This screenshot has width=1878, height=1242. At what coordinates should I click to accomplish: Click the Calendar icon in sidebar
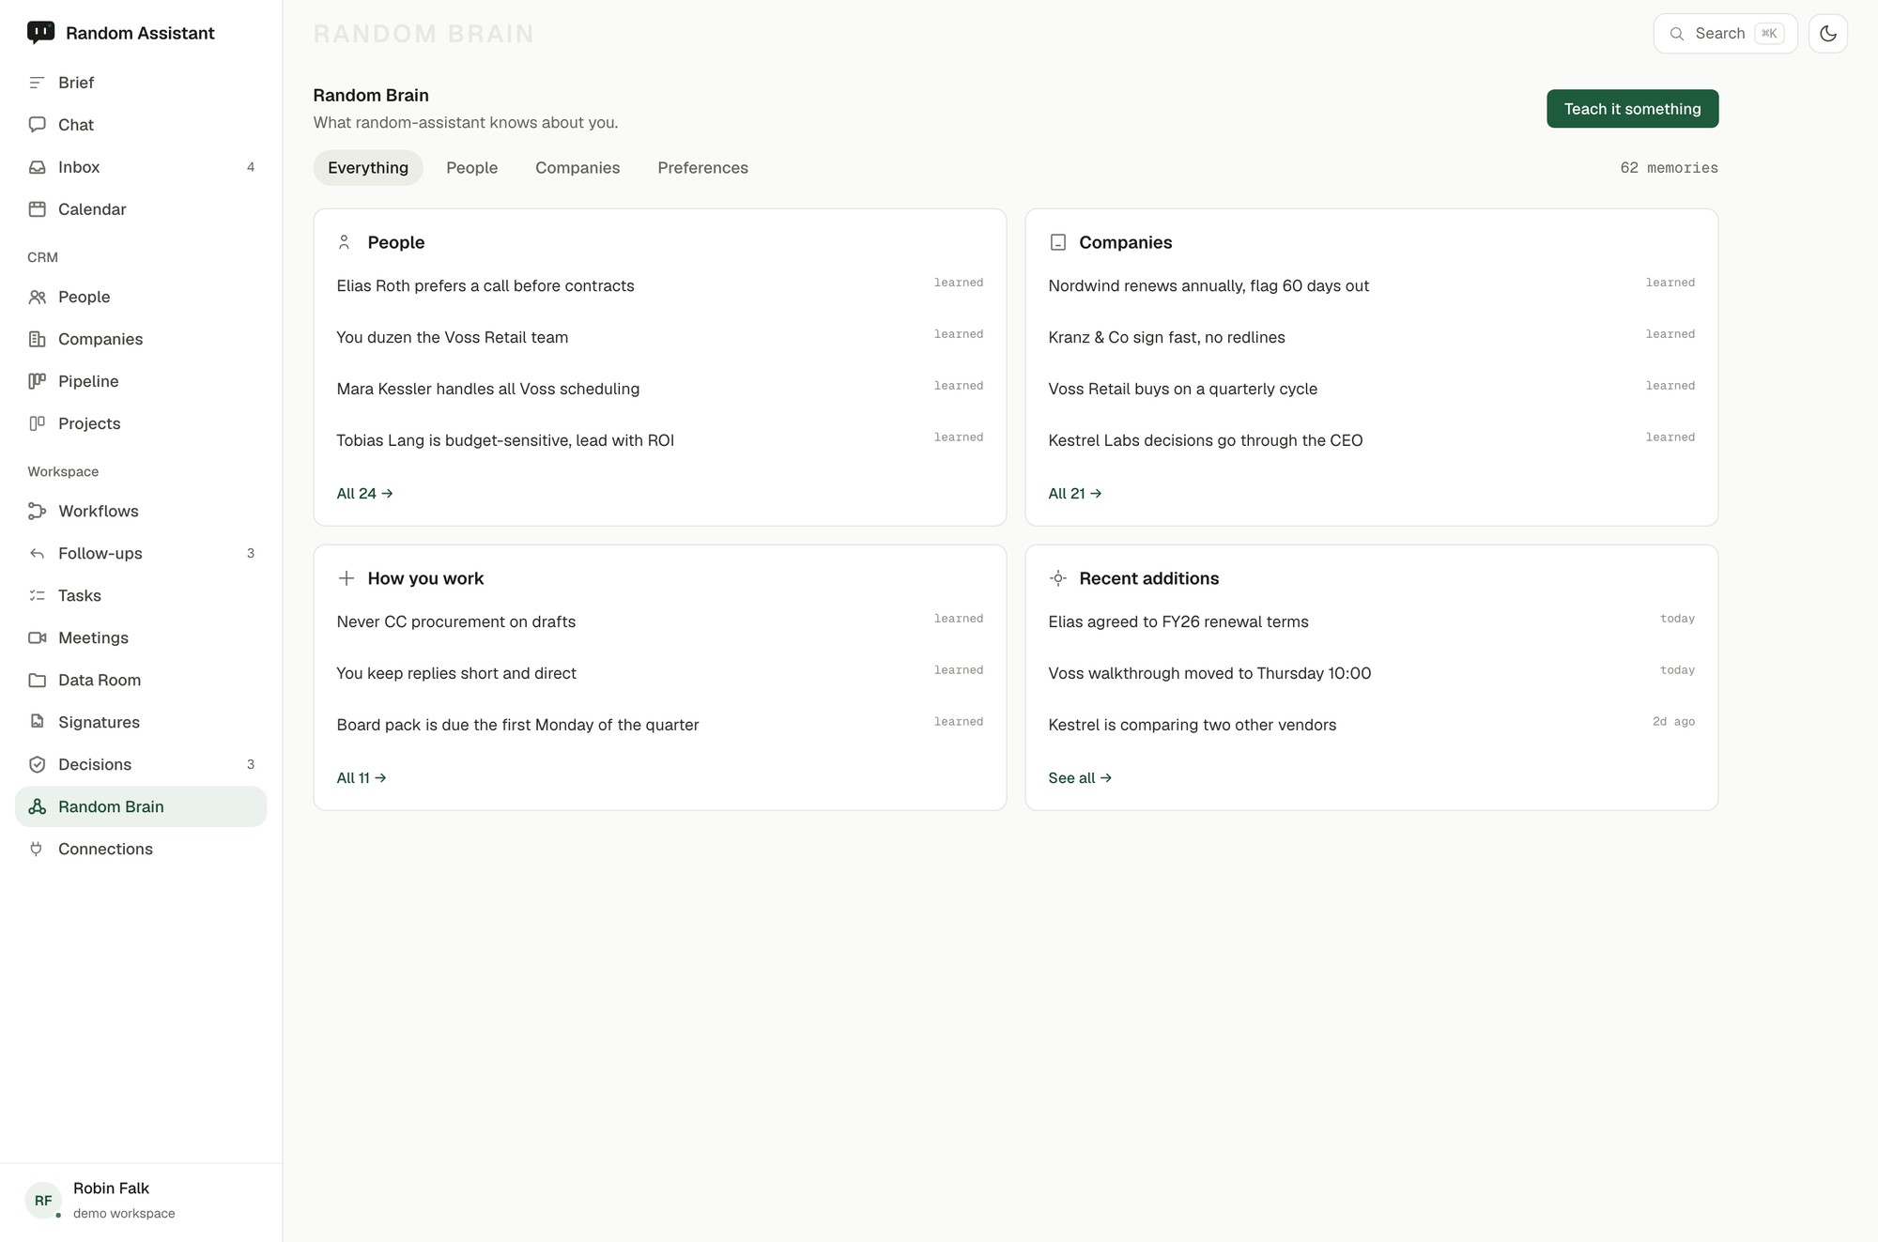[37, 209]
